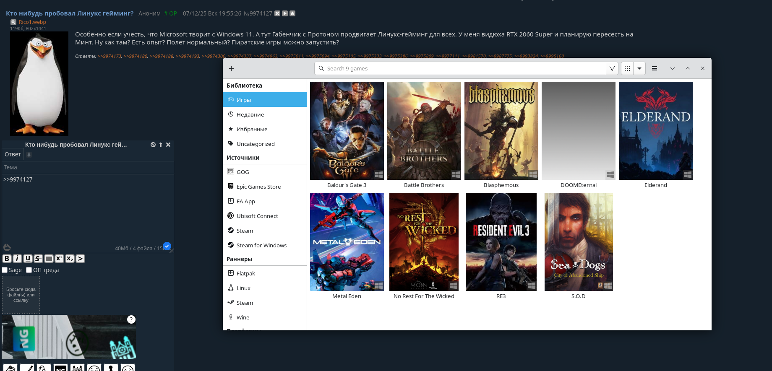Open the Rico1.webp file link
This screenshot has width=772, height=371.
coord(32,22)
